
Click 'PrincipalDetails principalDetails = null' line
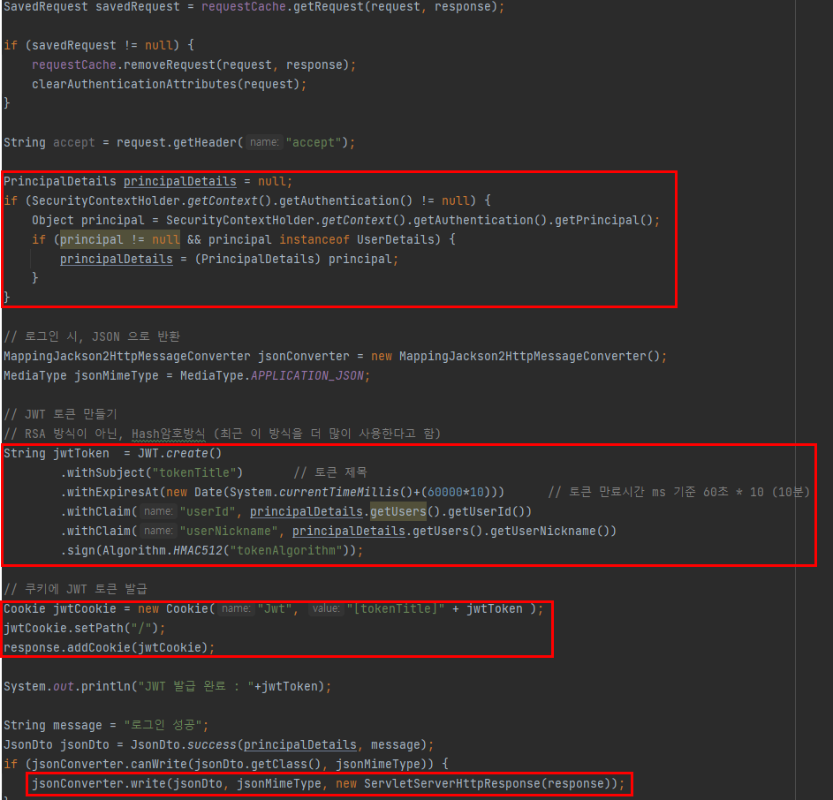148,181
